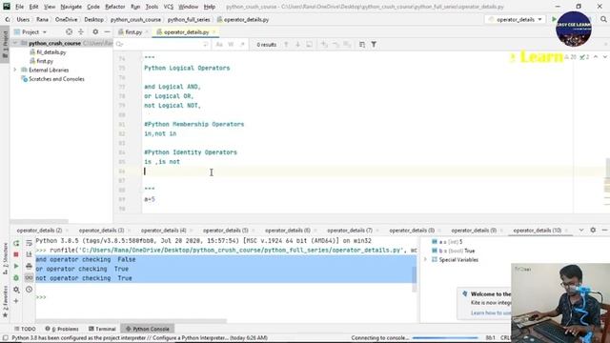The height and width of the screenshot is (343, 610).
Task: Open search history dropdown in find field
Action: click(120, 45)
